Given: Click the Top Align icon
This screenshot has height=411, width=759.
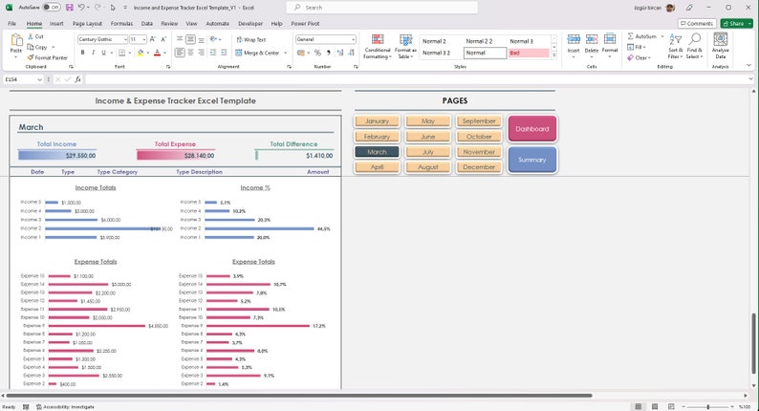Looking at the screenshot, I should [x=180, y=39].
